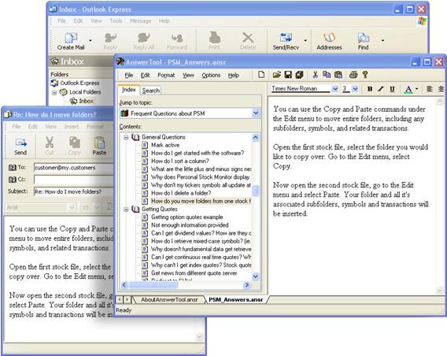Collapse the Getting Quotes tree node

[x=126, y=209]
